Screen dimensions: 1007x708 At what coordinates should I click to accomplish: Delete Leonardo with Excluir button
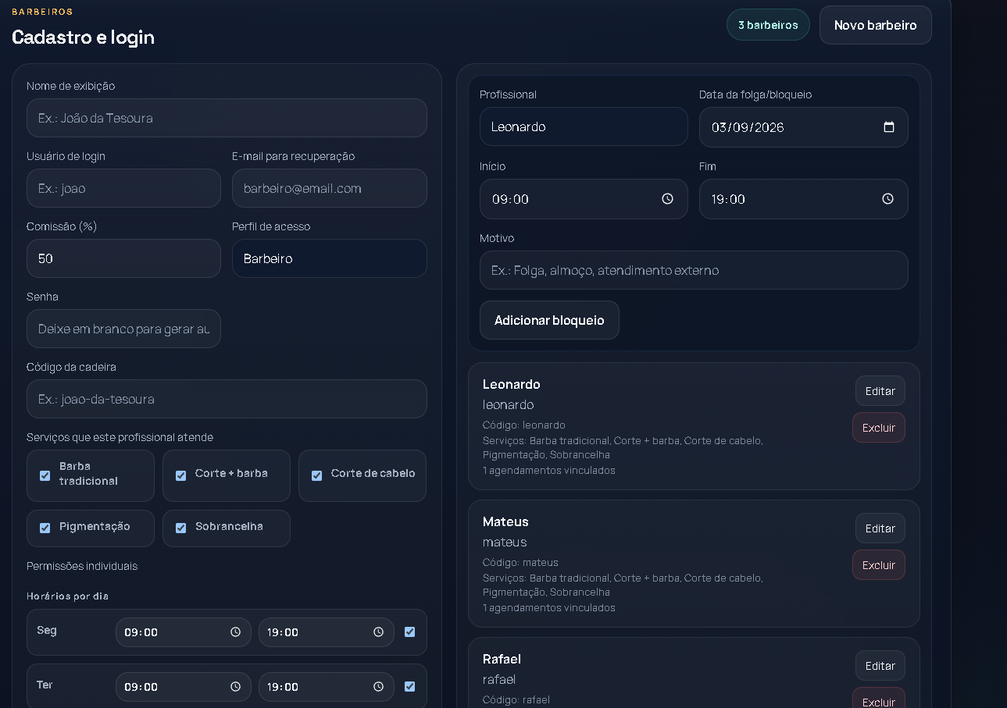[878, 428]
